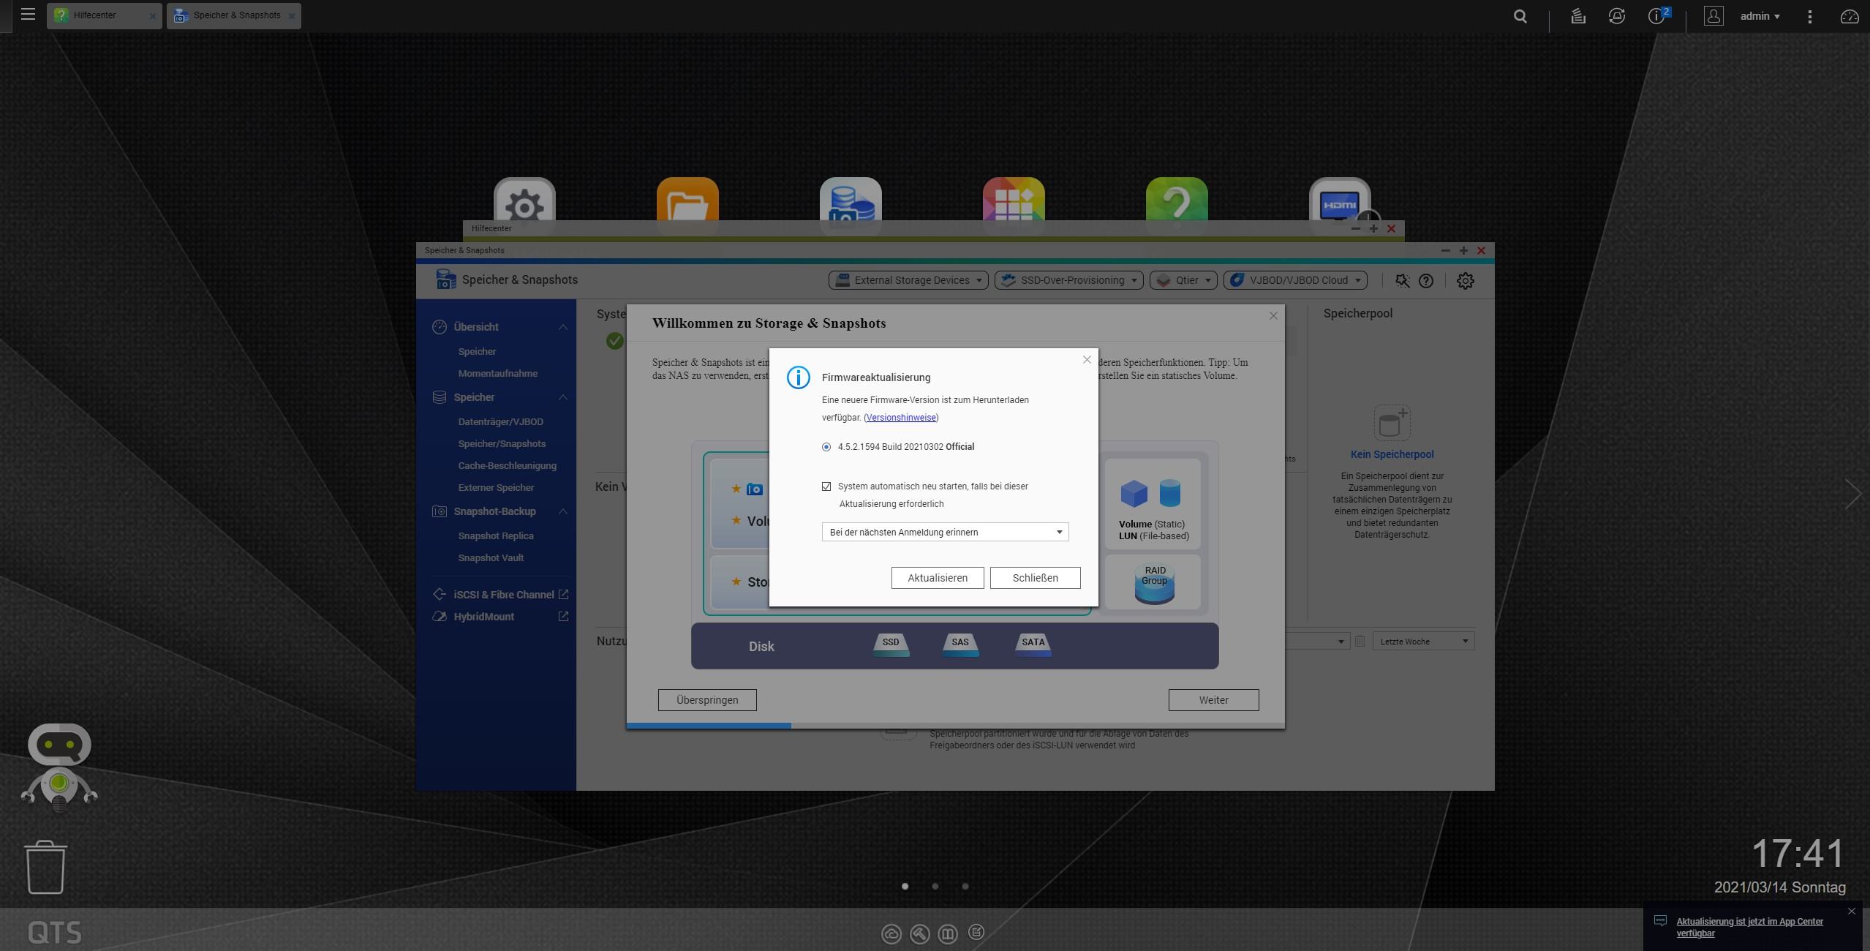Click the myQNAPcloud icon in bottom bar
This screenshot has width=1870, height=951.
(x=891, y=933)
